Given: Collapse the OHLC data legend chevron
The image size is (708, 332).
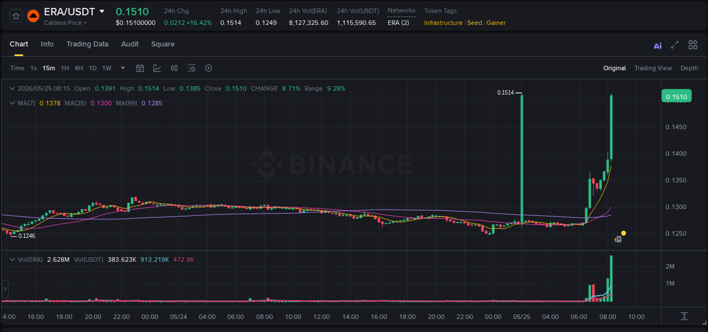Looking at the screenshot, I should coord(12,88).
